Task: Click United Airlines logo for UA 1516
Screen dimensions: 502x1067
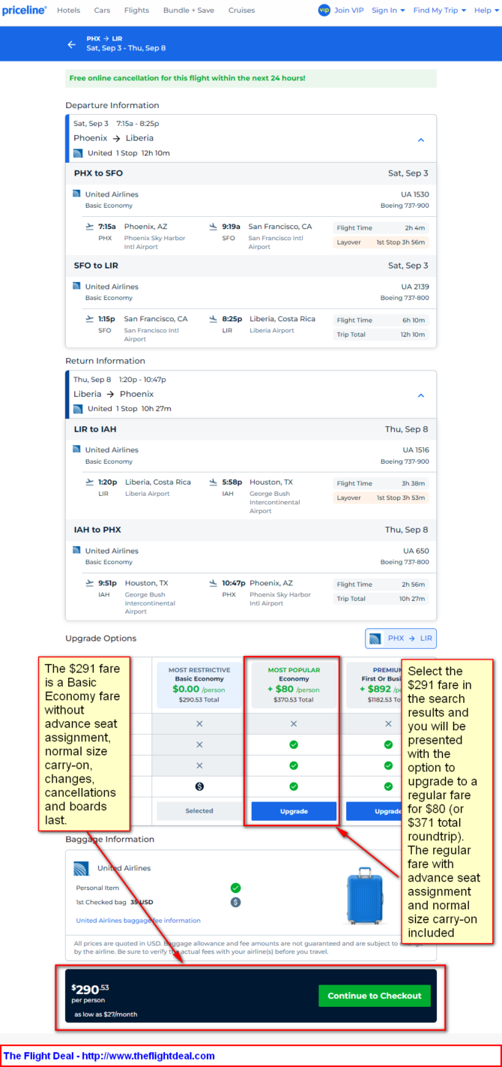Action: (76, 449)
